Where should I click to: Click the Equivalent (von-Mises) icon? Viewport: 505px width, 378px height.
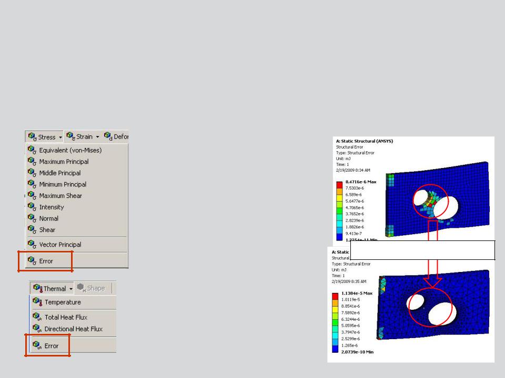click(x=32, y=150)
